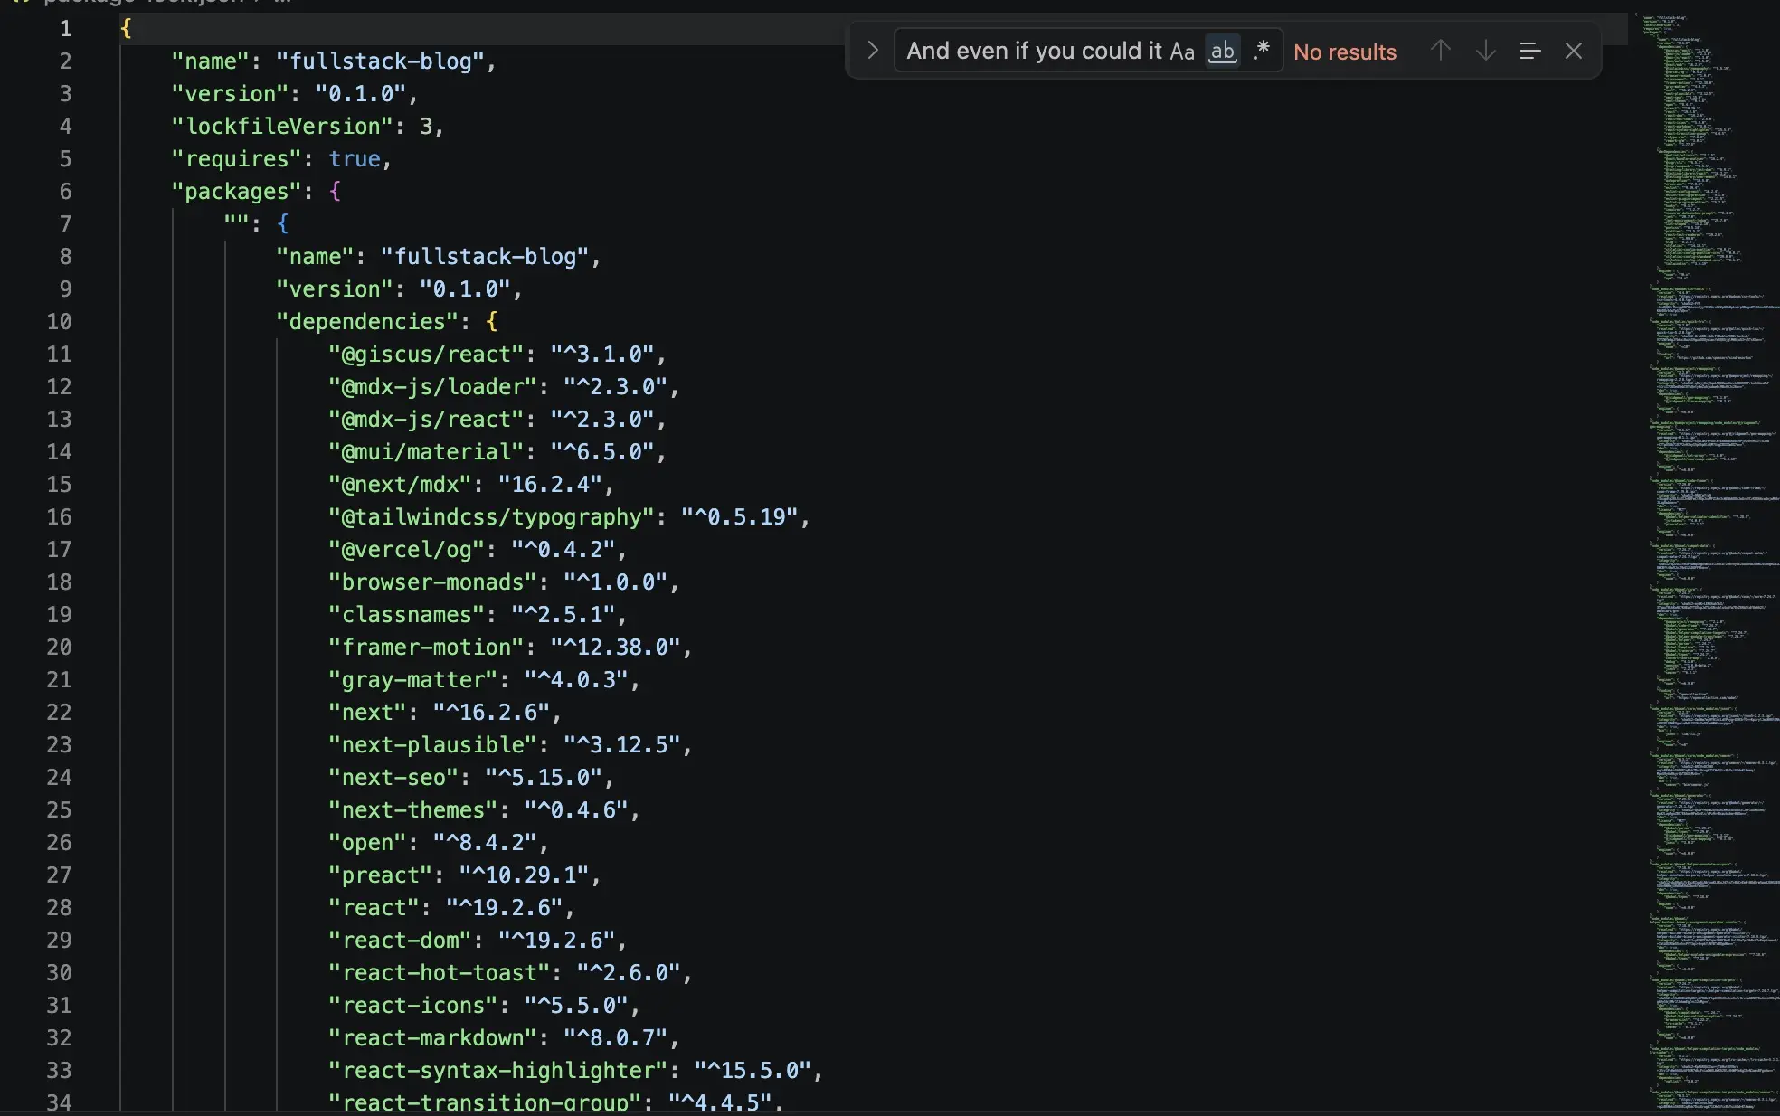This screenshot has width=1780, height=1116.
Task: Go to previous match with the up arrow
Action: [1441, 51]
